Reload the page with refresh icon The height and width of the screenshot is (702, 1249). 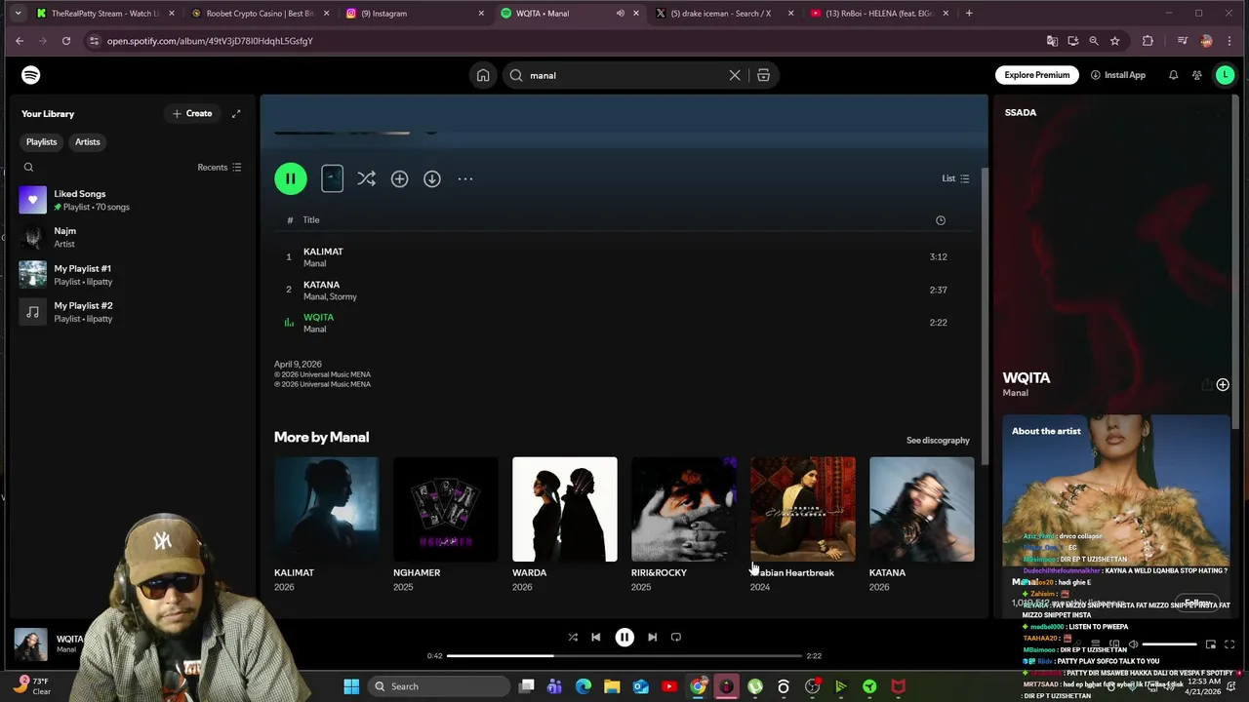65,41
